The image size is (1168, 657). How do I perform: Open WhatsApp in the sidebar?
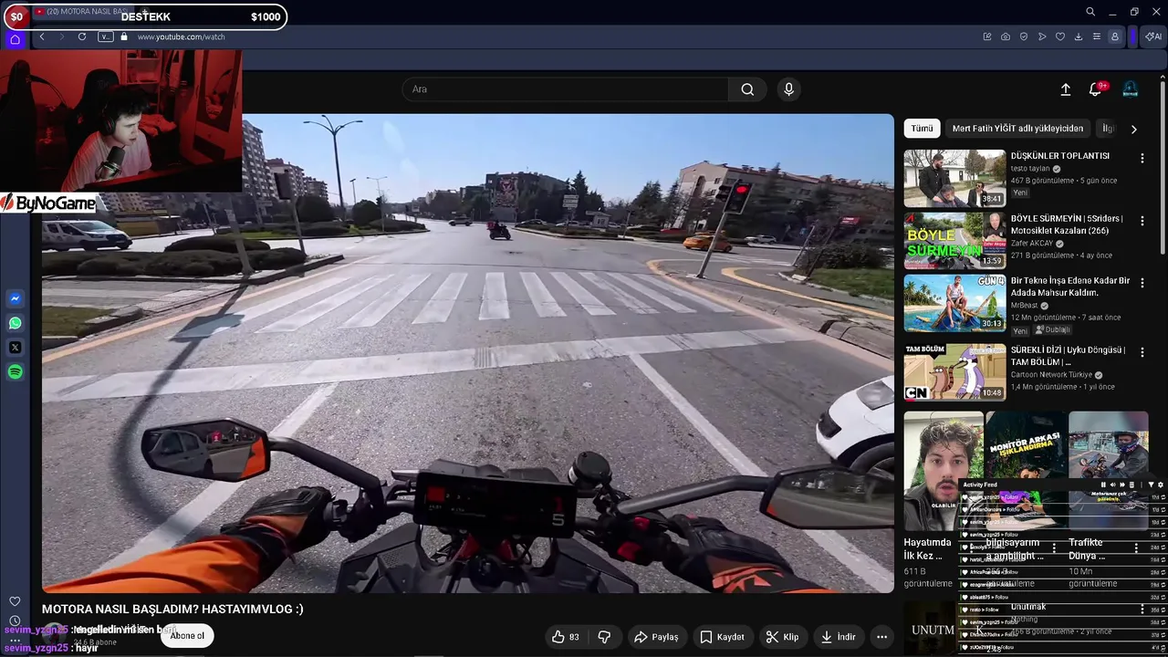click(x=15, y=323)
